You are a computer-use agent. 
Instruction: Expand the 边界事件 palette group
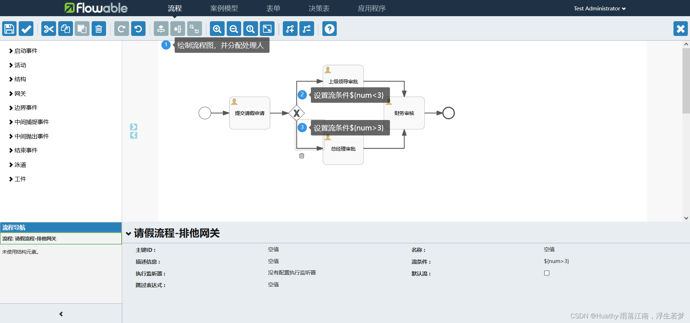point(23,107)
